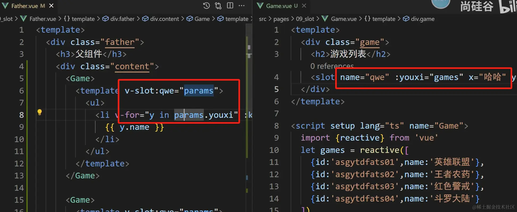Select the div.content breadcrumb
The height and width of the screenshot is (212, 517).
tap(161, 19)
